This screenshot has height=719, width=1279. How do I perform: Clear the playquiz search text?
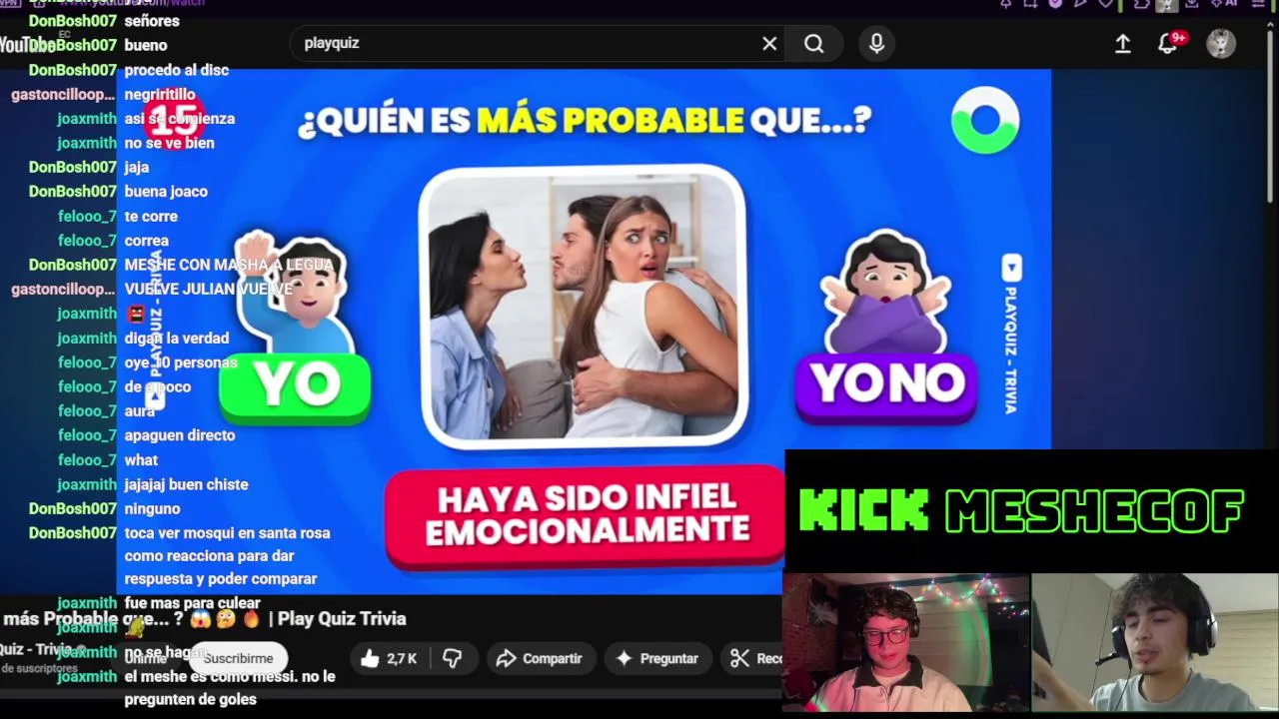[769, 43]
